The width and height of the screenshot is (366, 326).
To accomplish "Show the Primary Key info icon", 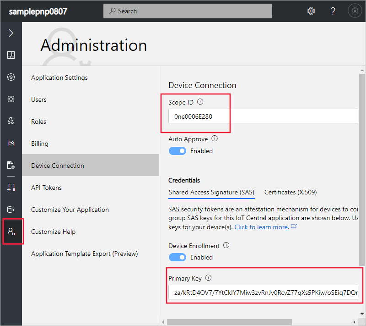I will pos(208,277).
